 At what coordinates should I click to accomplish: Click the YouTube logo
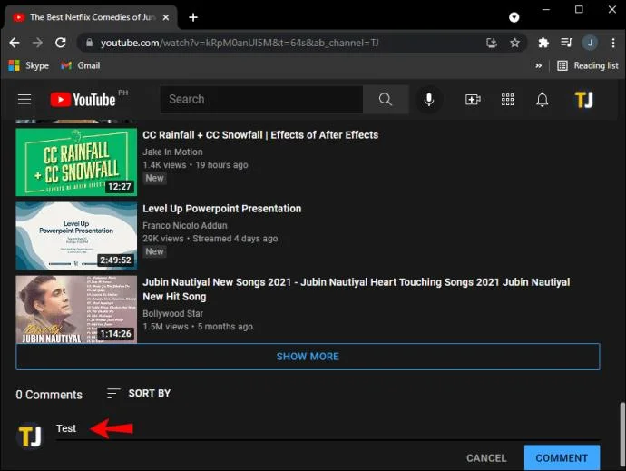(83, 100)
